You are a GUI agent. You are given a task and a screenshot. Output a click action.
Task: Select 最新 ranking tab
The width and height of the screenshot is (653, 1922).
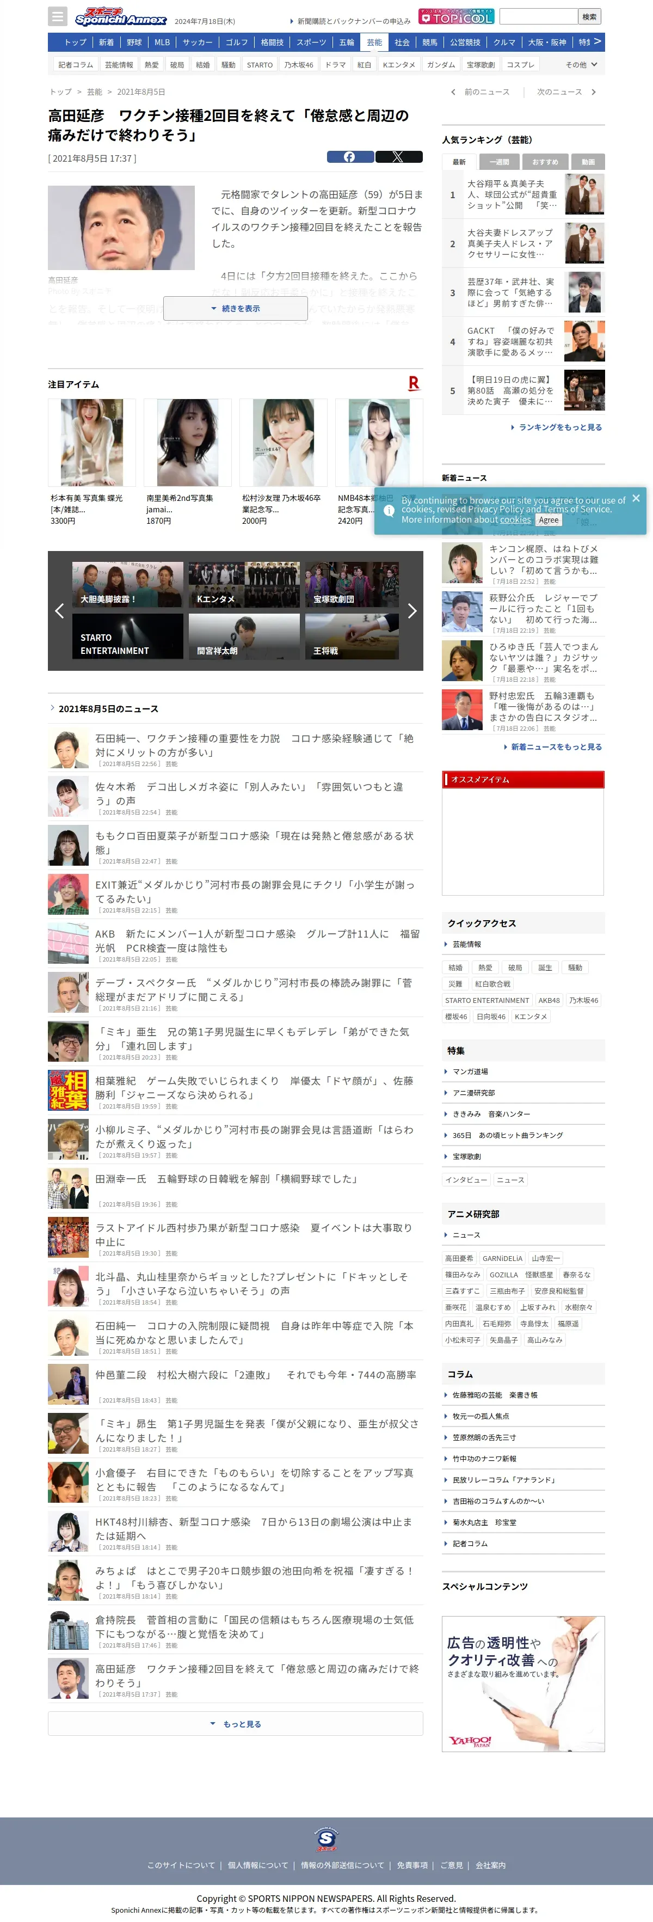pyautogui.click(x=459, y=162)
